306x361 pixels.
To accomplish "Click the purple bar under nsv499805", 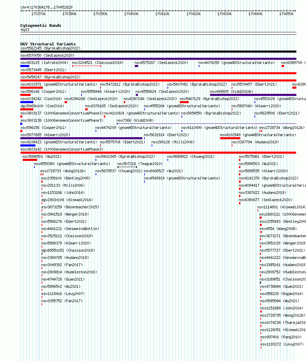I will pos(253,95).
